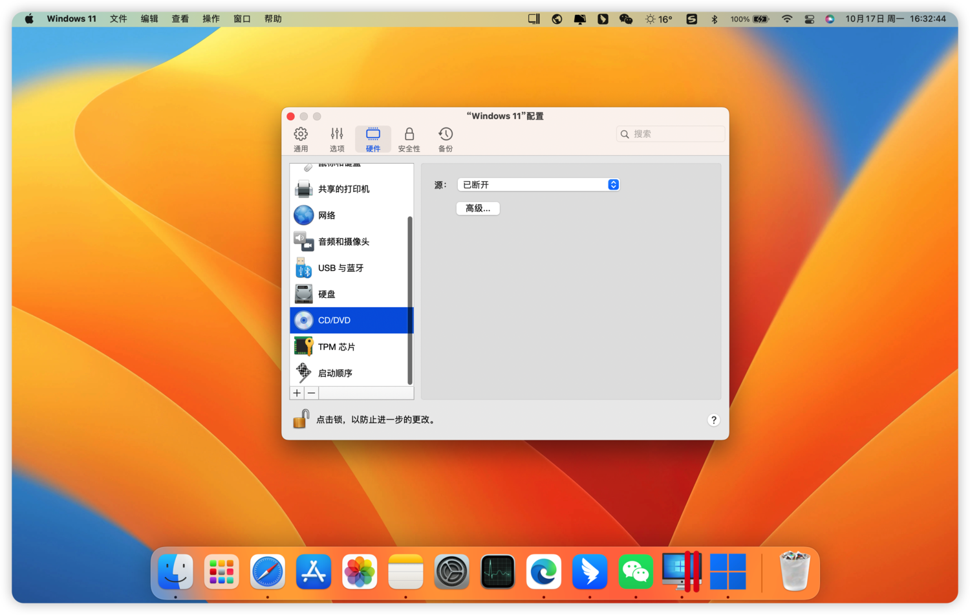The image size is (970, 615).
Task: Open the Windows 11 VM Dock icon
Action: pyautogui.click(x=728, y=572)
